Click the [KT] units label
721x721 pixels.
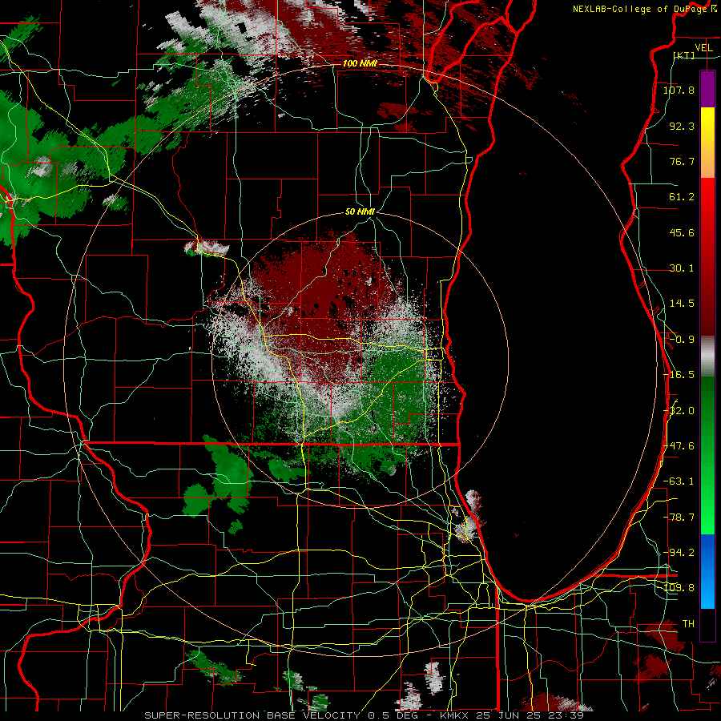pos(684,55)
